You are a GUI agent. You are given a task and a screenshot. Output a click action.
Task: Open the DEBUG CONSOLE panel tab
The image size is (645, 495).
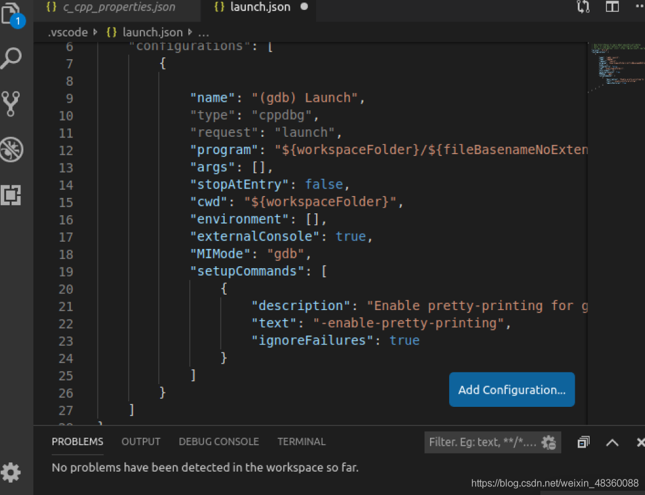coord(219,441)
